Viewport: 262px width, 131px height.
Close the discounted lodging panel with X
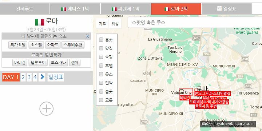[88, 36]
